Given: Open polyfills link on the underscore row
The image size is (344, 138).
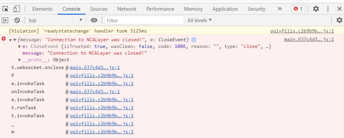Looking at the screenshot, I should 102,124.
